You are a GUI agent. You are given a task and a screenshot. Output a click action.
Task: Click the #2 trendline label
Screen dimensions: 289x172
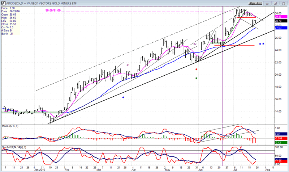tap(194, 44)
